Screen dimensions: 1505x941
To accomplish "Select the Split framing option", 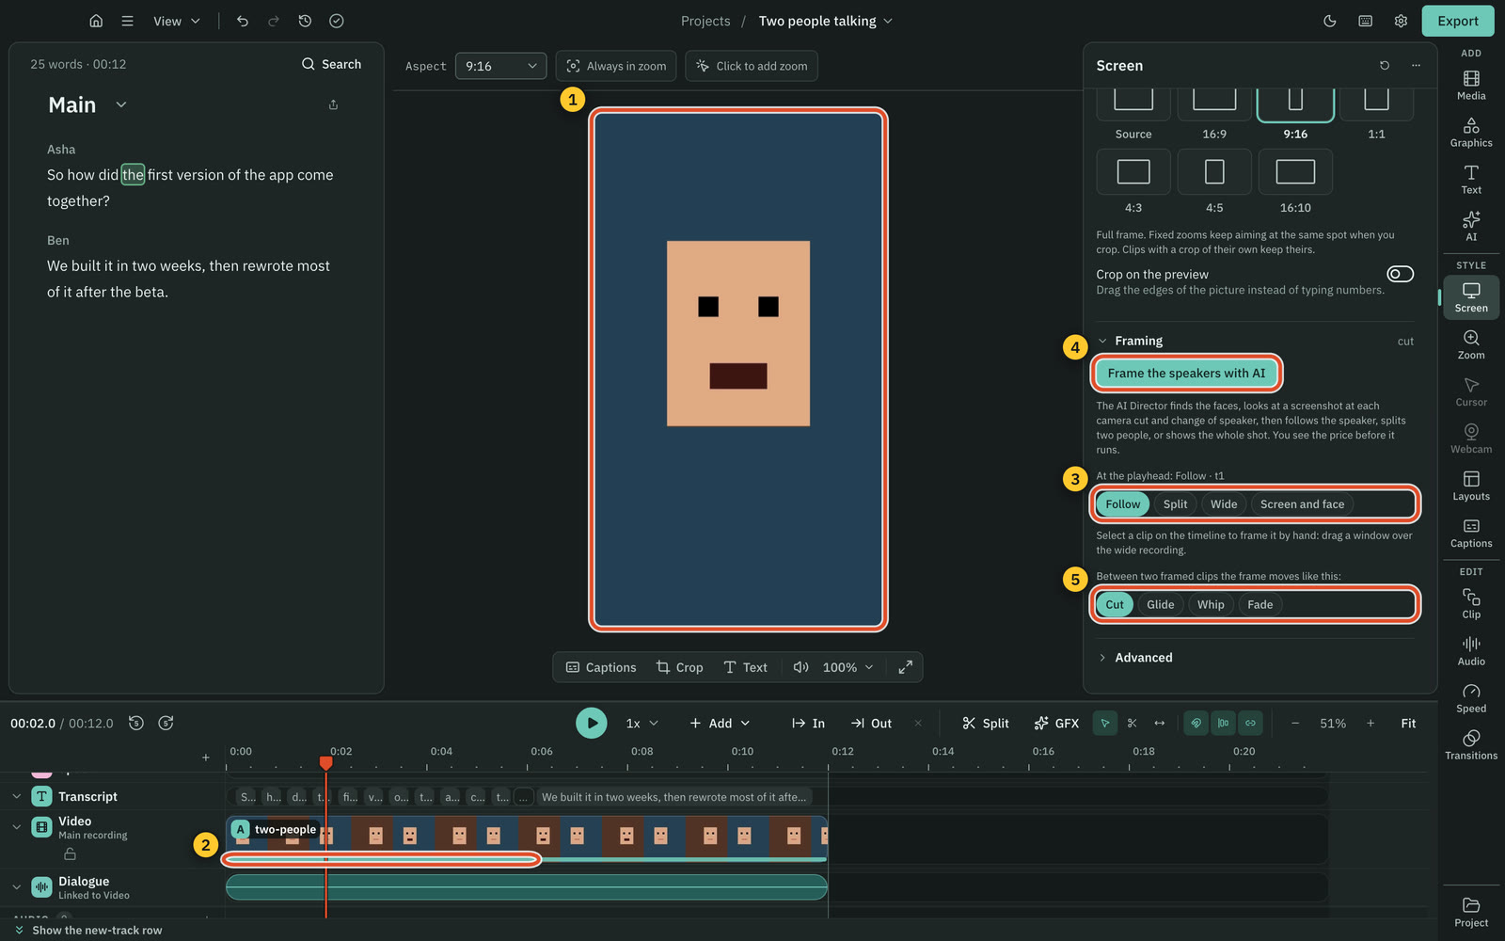I will 1175,504.
